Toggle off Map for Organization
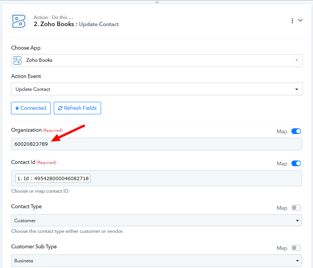The height and width of the screenshot is (268, 313). coord(296,131)
